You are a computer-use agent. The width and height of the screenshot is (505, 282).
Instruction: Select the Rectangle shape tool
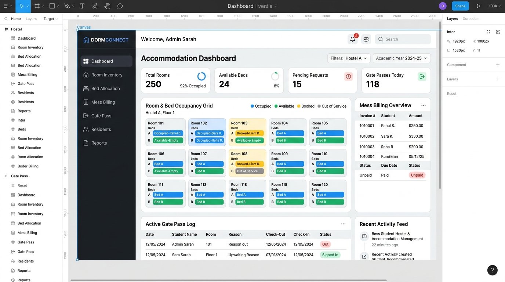point(52,6)
